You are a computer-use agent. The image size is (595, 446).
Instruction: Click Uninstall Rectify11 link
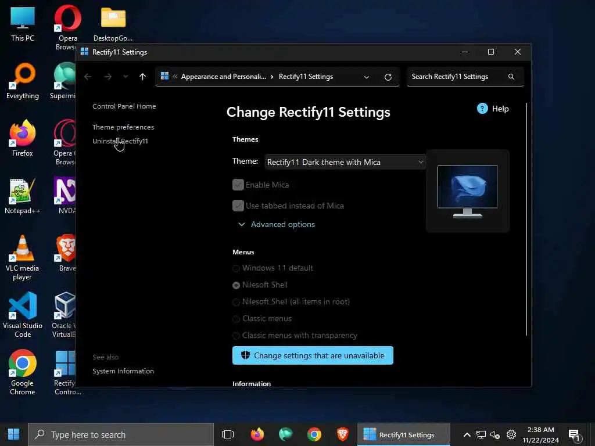[120, 141]
